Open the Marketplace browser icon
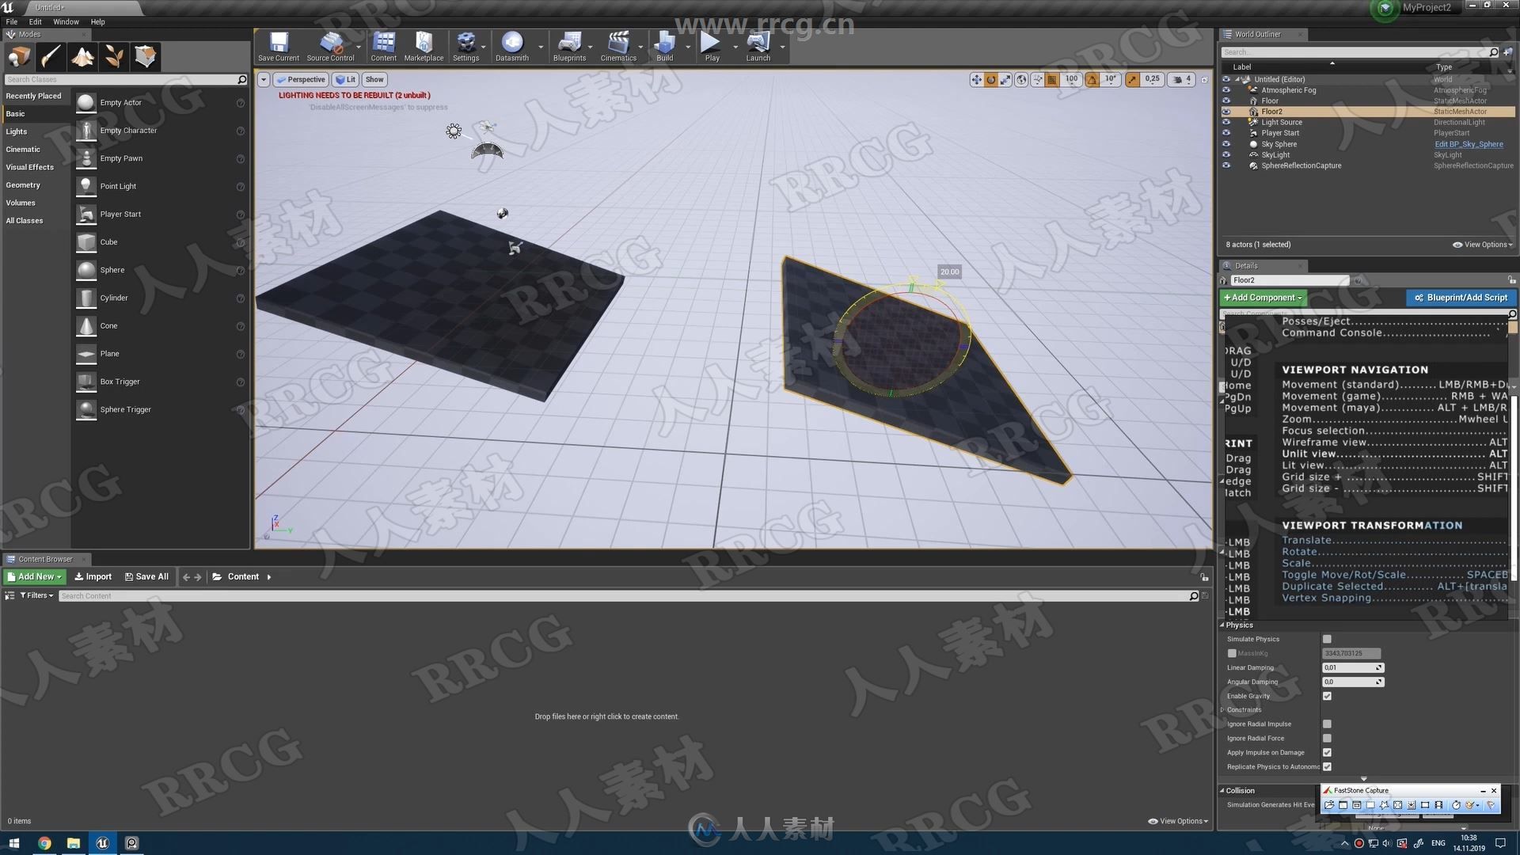Viewport: 1520px width, 855px height. (423, 46)
